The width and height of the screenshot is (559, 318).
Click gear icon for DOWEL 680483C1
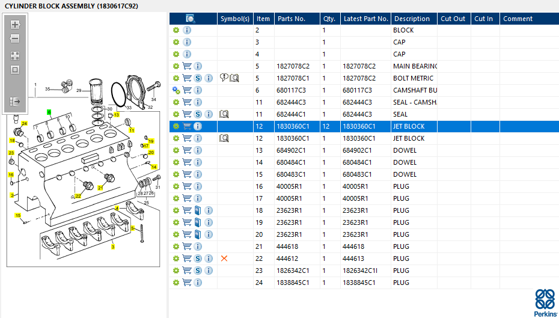(176, 175)
